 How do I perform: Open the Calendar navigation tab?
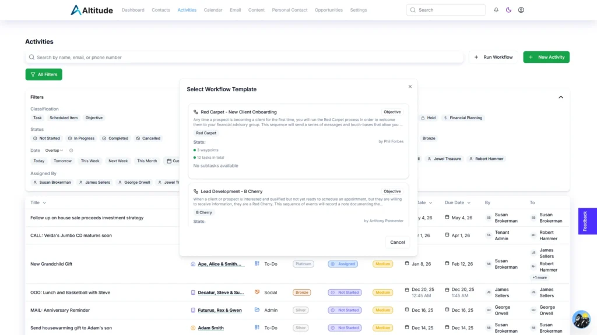click(213, 10)
